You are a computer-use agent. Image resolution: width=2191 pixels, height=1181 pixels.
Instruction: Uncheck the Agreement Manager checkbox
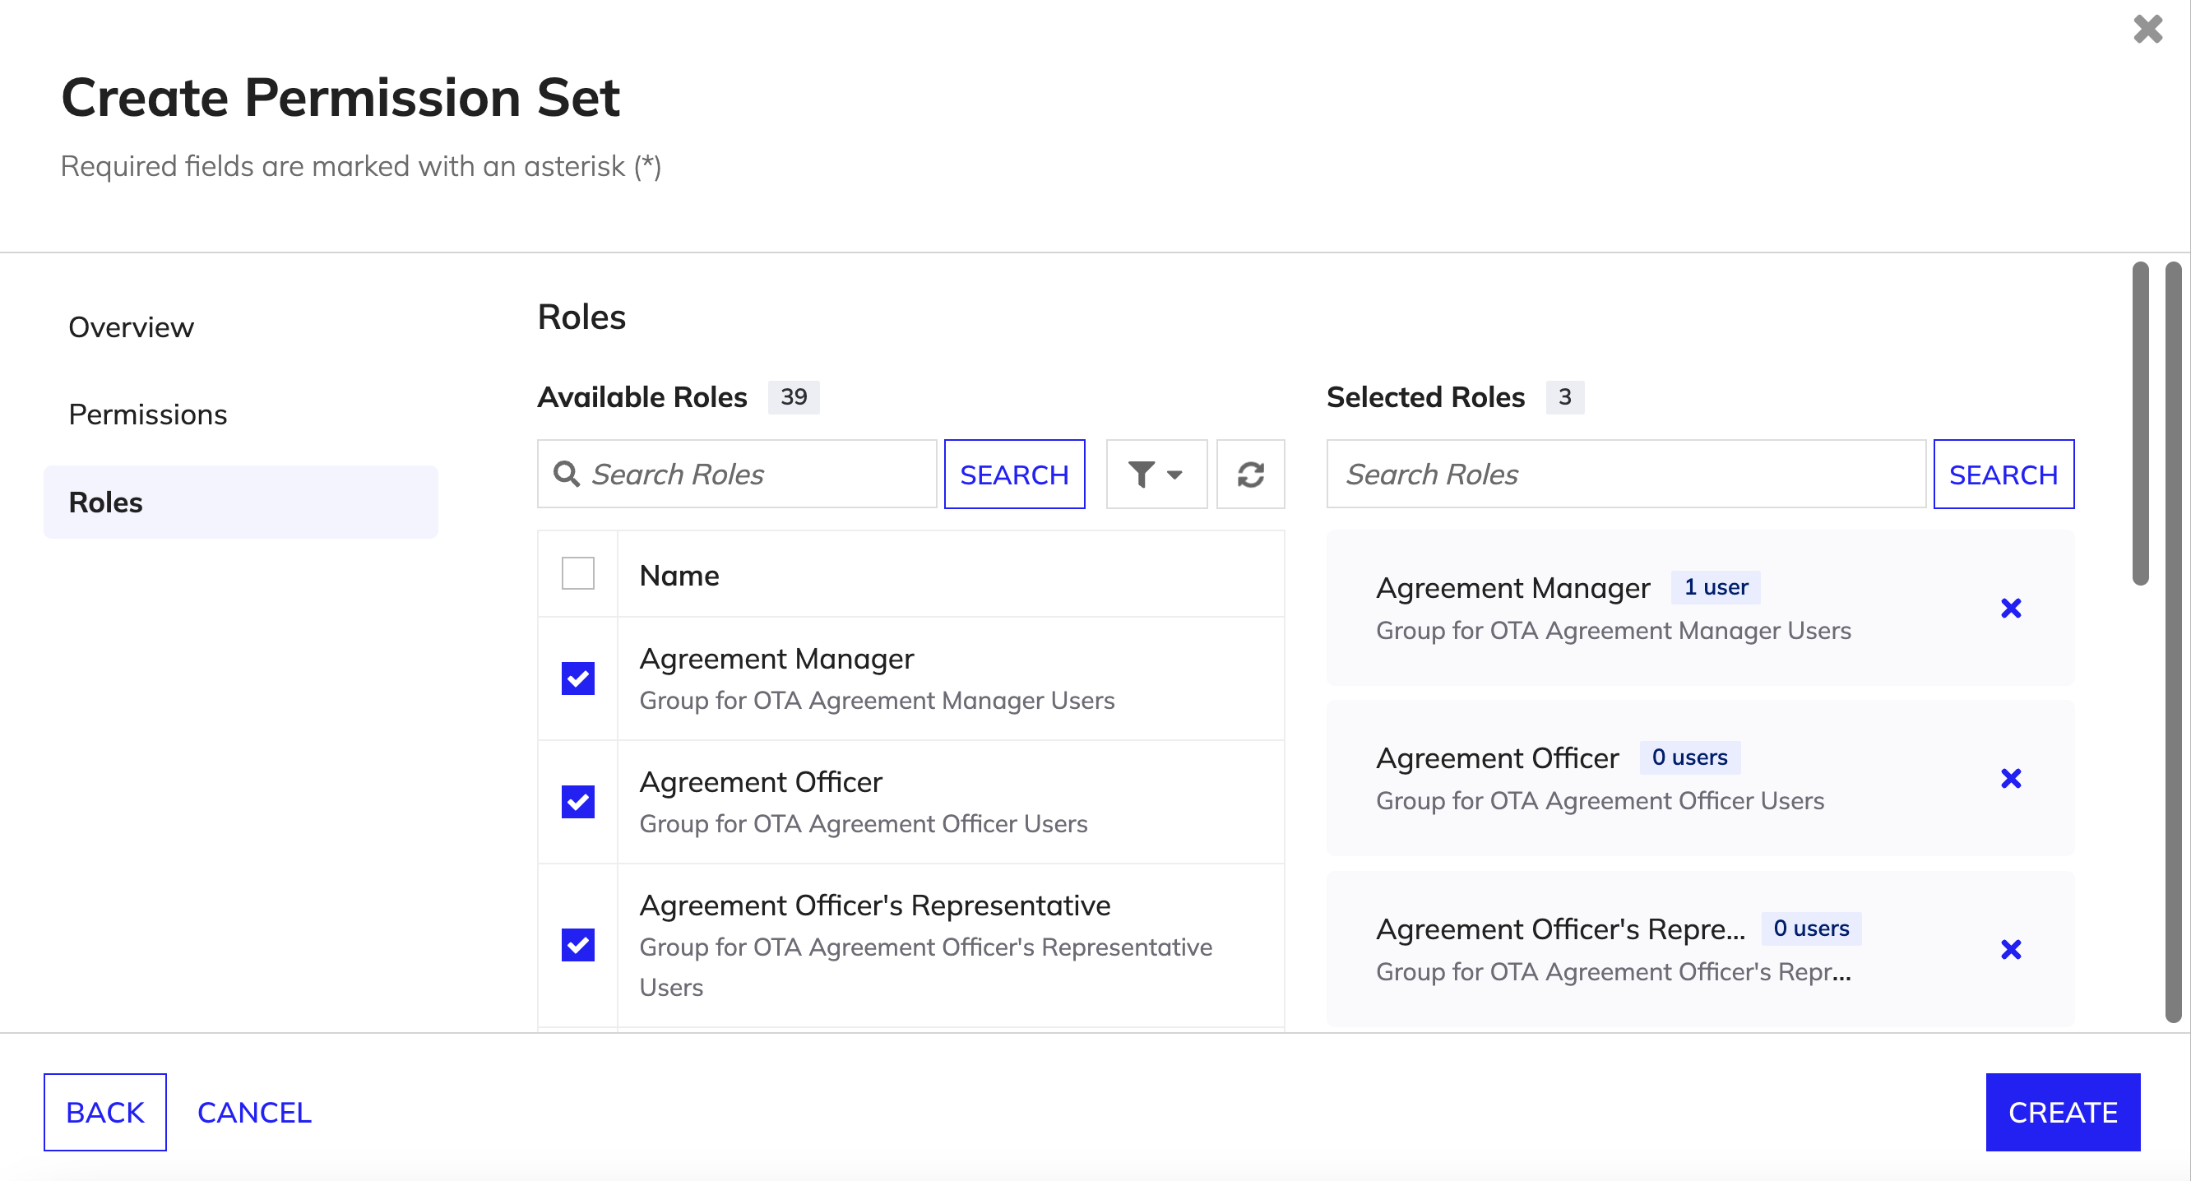[577, 678]
